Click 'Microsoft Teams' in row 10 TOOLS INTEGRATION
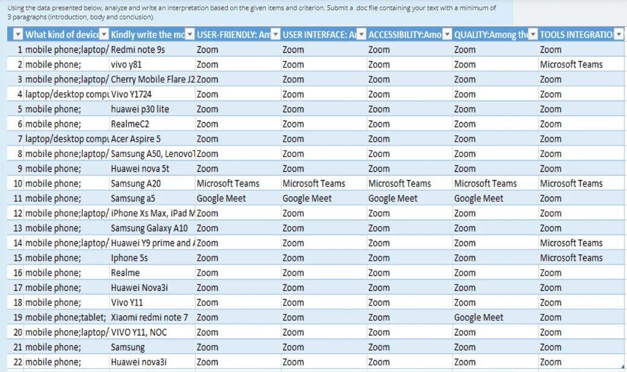This screenshot has height=372, width=627. click(571, 184)
